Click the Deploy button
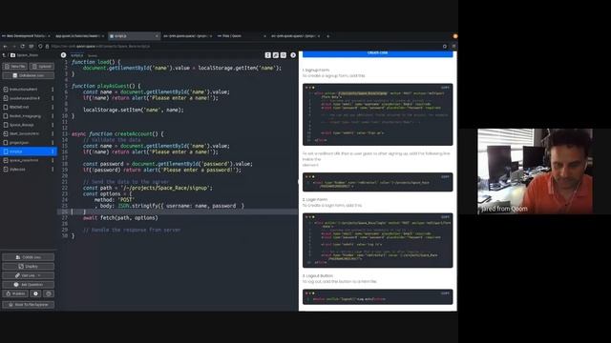The width and height of the screenshot is (611, 343). pyautogui.click(x=28, y=267)
